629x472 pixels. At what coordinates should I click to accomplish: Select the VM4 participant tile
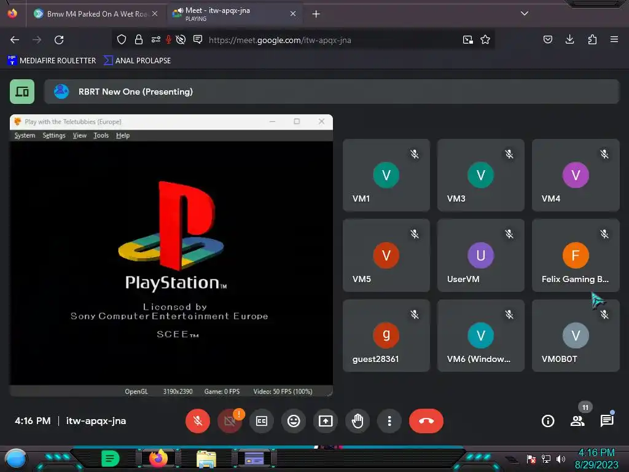click(576, 175)
